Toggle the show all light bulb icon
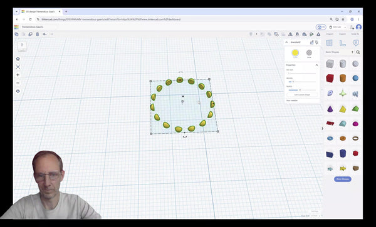The height and width of the screenshot is (227, 376). pyautogui.click(x=251, y=34)
